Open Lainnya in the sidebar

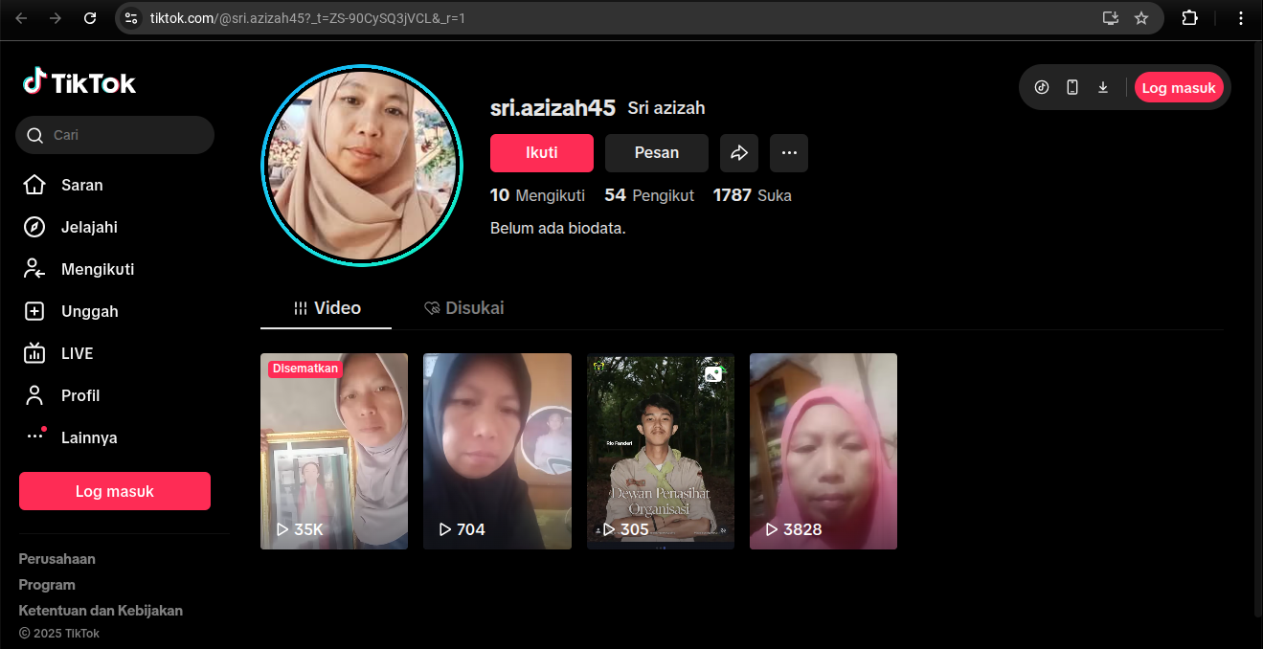(89, 437)
